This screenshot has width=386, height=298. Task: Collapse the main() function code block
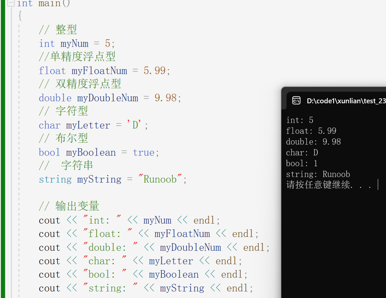click(x=11, y=4)
